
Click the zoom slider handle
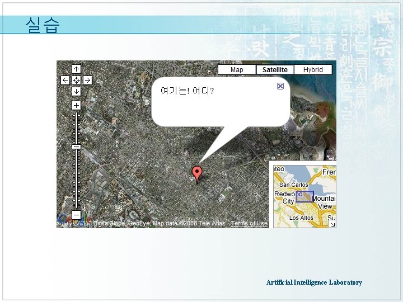pyautogui.click(x=76, y=147)
